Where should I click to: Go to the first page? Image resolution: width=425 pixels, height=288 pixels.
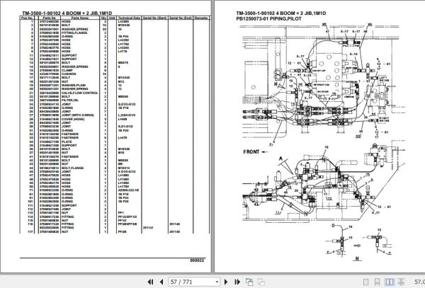[150, 282]
